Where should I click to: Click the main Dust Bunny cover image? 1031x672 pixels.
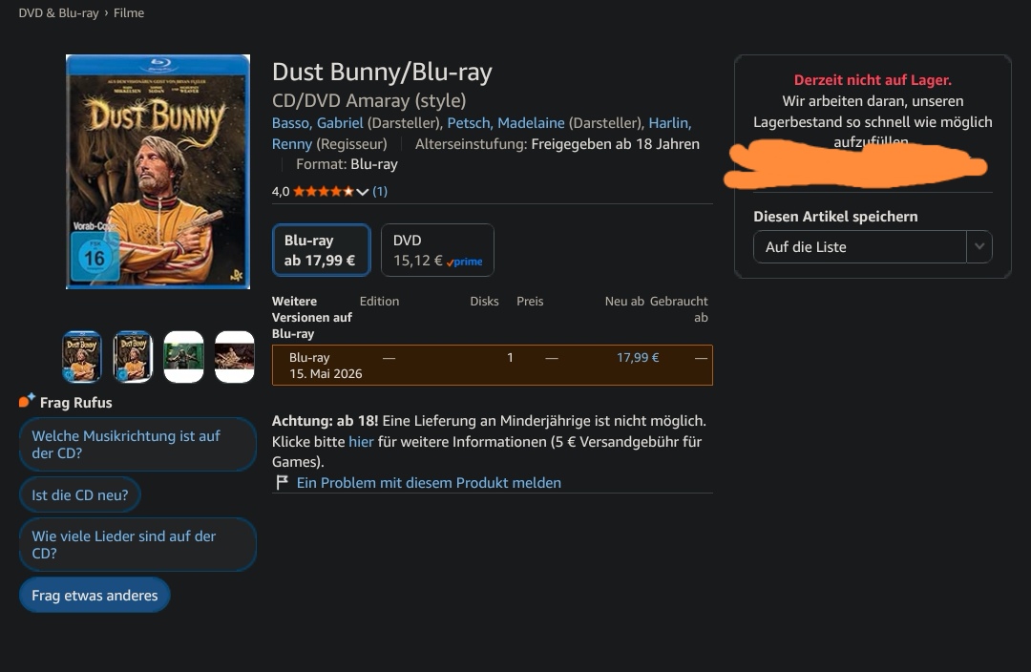coord(158,172)
